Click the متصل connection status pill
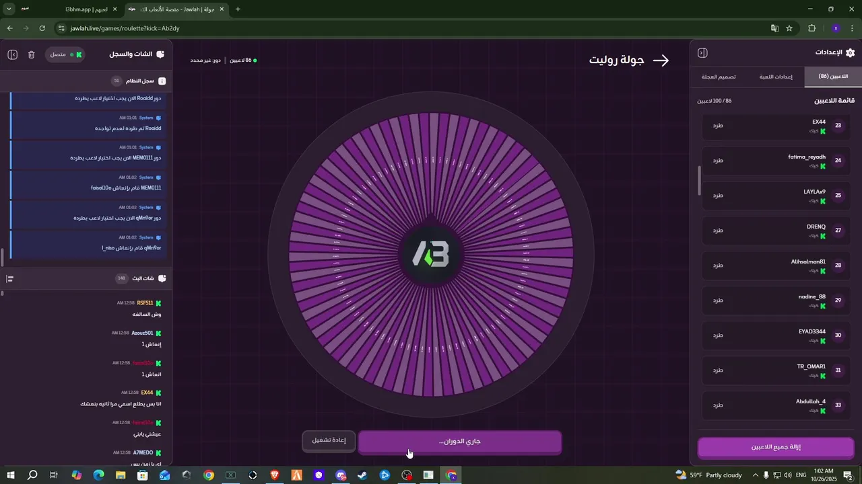Image resolution: width=862 pixels, height=484 pixels. [x=66, y=54]
